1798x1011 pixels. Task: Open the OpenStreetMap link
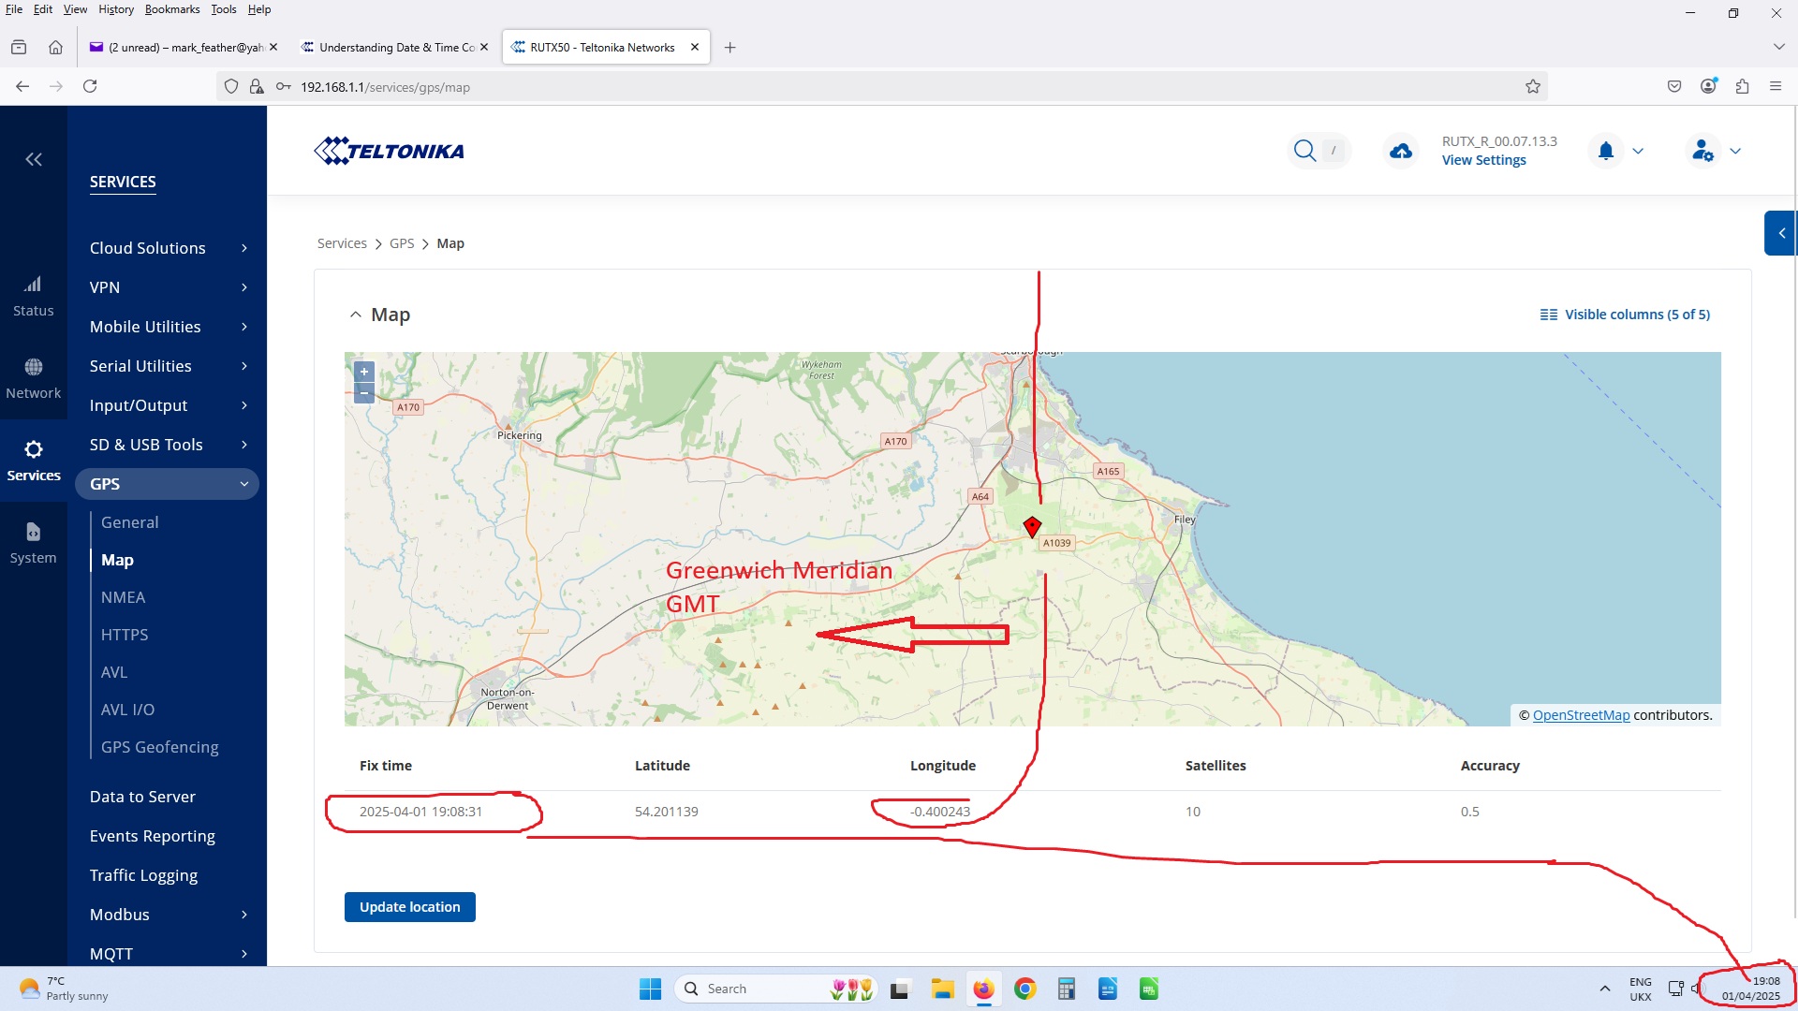(1581, 715)
